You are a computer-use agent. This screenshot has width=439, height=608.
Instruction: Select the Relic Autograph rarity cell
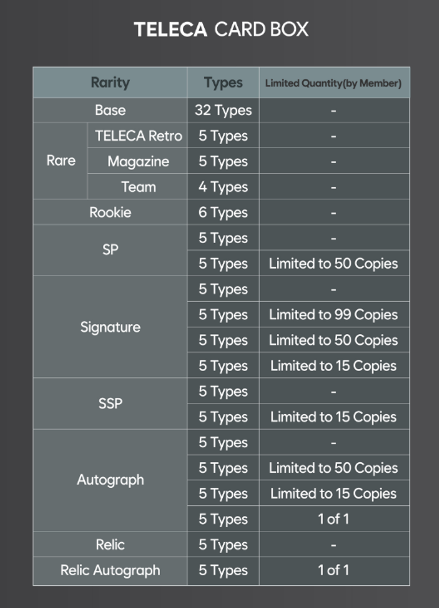coord(110,570)
